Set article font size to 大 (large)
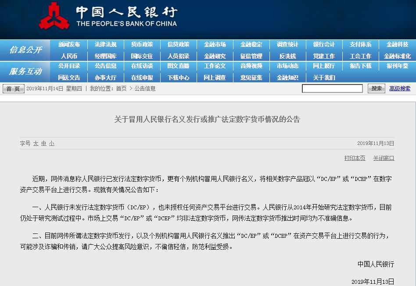The image size is (416, 286). [x=35, y=143]
